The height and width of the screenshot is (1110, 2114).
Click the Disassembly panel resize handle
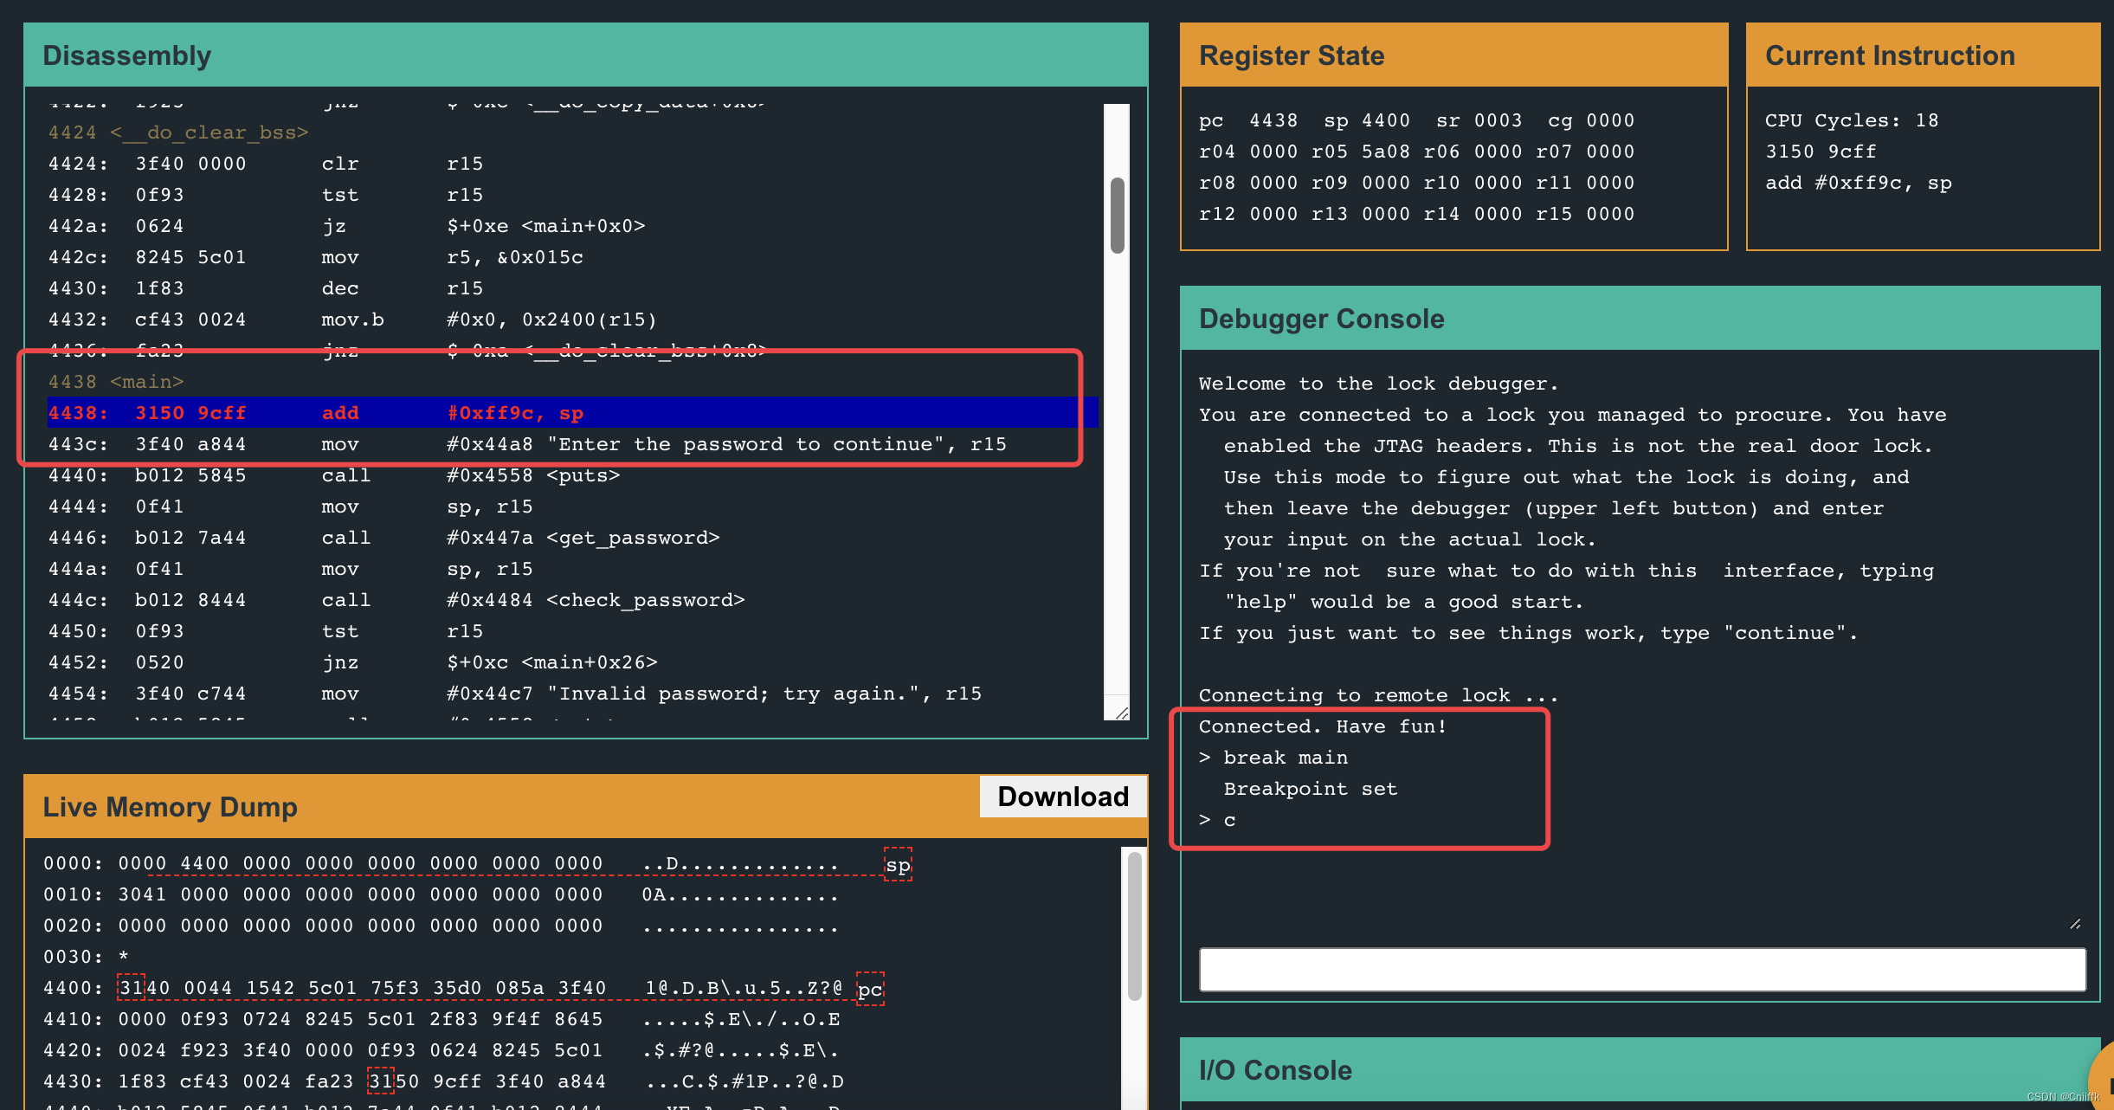click(x=1122, y=713)
